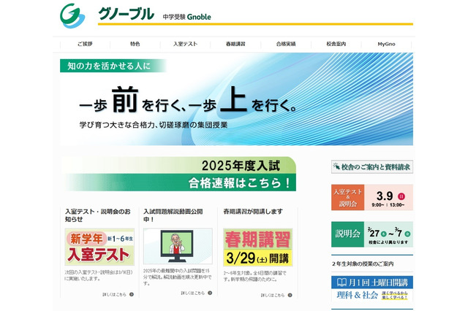The height and width of the screenshot is (311, 468).
Task: Click 2〜6年生対象 description text
Action: [x=255, y=276]
